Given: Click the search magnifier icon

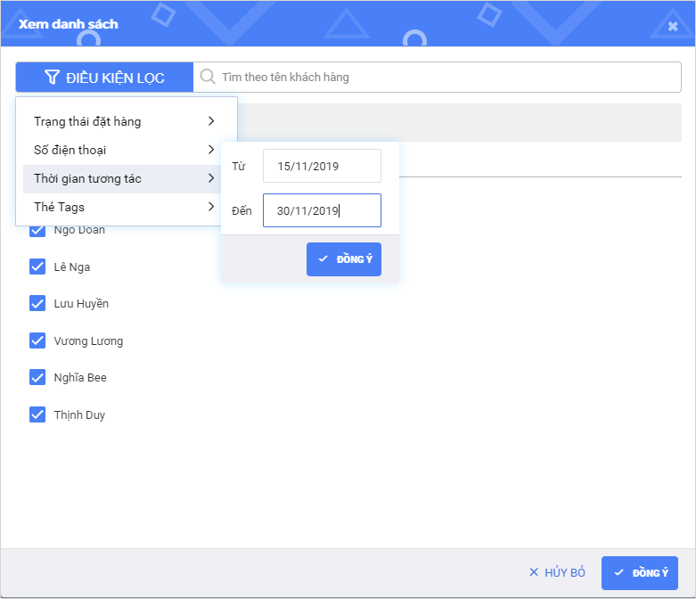Looking at the screenshot, I should (208, 77).
